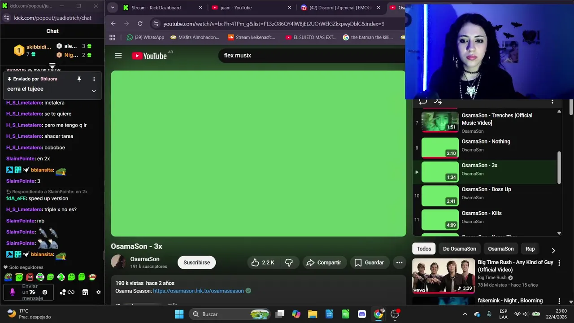Click the Kick chat settings gear
Viewport: 574px width, 323px height.
click(x=99, y=292)
